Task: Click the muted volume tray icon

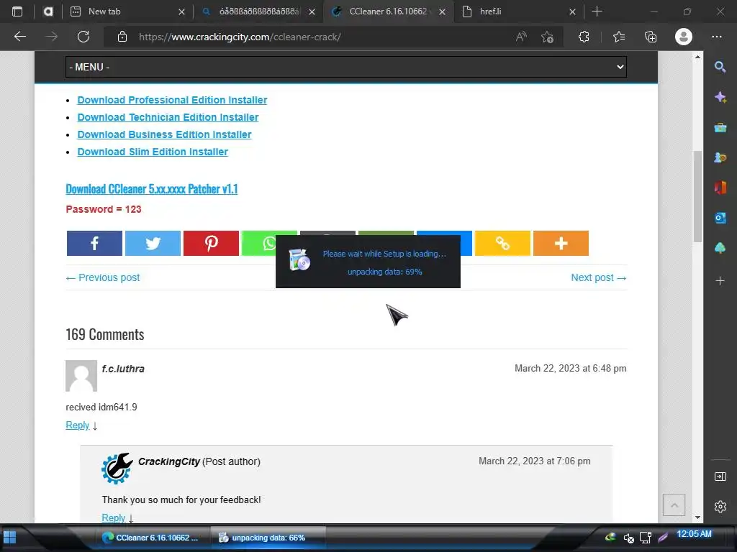Action: tap(628, 538)
